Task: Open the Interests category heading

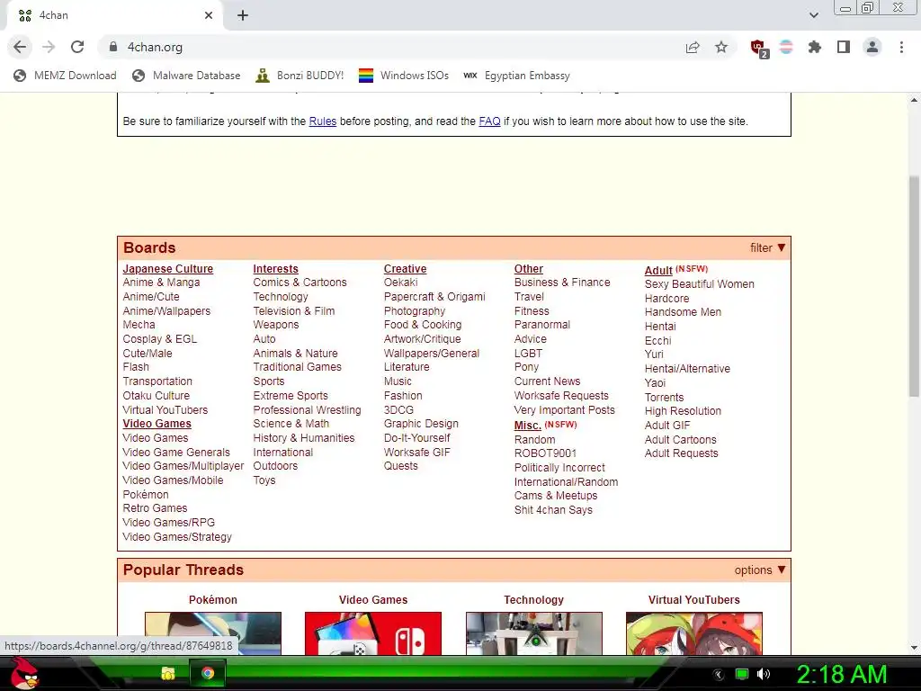Action: pyautogui.click(x=275, y=268)
